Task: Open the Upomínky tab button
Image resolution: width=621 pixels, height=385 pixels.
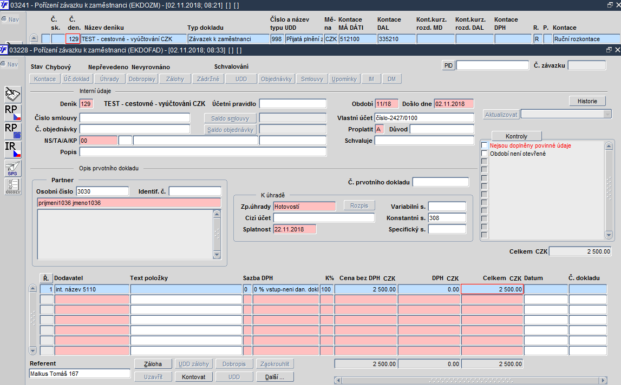Action: tap(344, 79)
